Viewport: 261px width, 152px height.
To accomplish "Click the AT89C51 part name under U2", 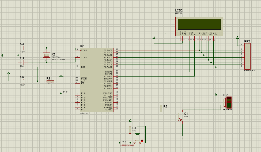I will 84,114.
